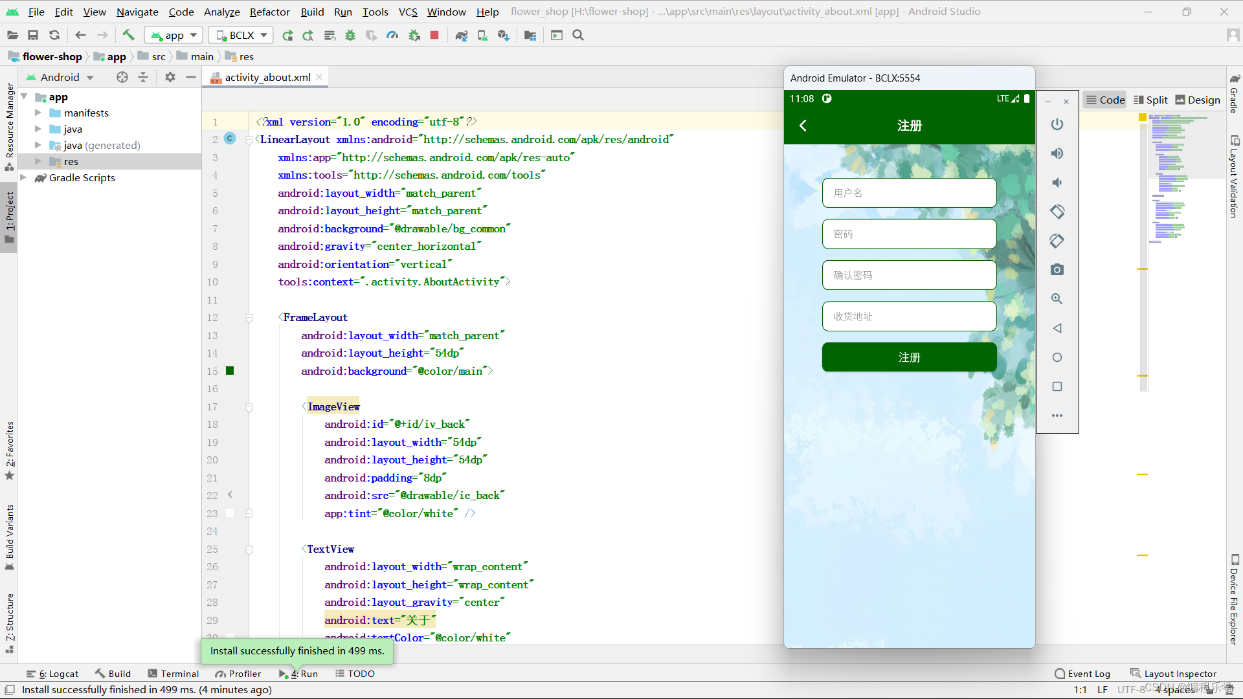Toggle the emulator volume up icon
The image size is (1243, 699).
click(1057, 153)
